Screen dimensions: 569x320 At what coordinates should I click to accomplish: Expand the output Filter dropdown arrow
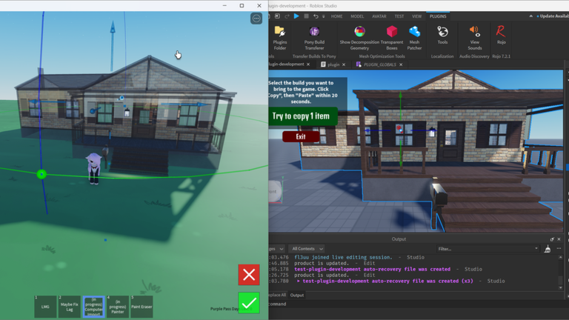click(536, 249)
